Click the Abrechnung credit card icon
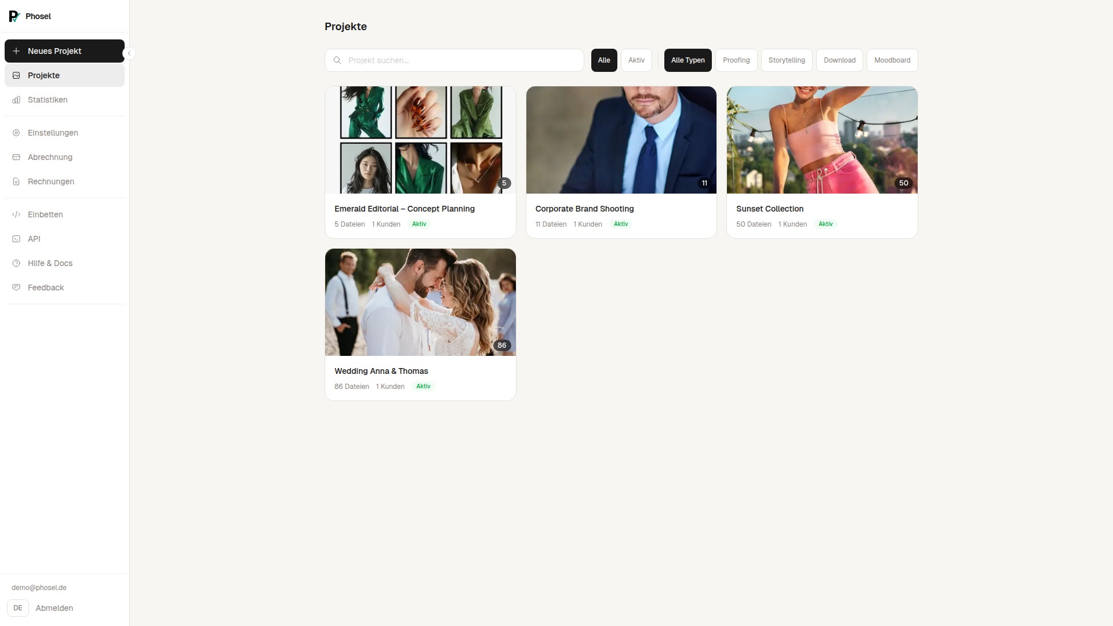The width and height of the screenshot is (1113, 626). click(16, 157)
